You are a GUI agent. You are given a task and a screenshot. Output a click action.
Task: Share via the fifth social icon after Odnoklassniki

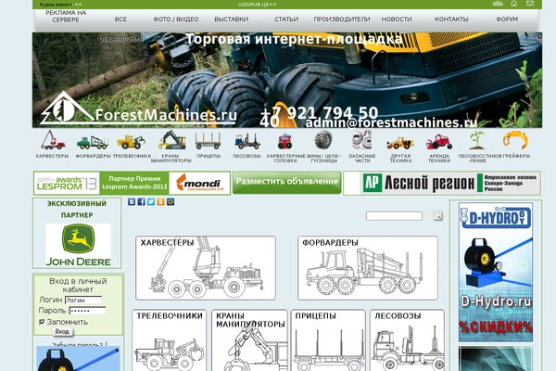pyautogui.click(x=171, y=201)
